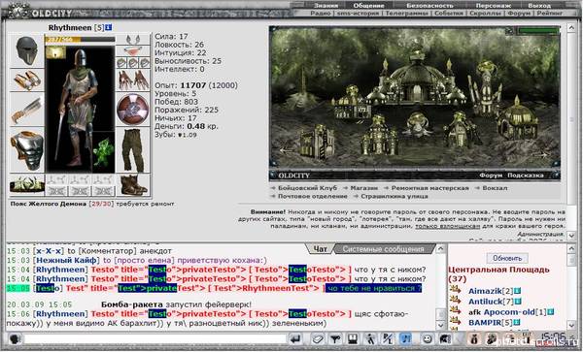Click the character portrait image
The height and width of the screenshot is (352, 583).
[80, 110]
